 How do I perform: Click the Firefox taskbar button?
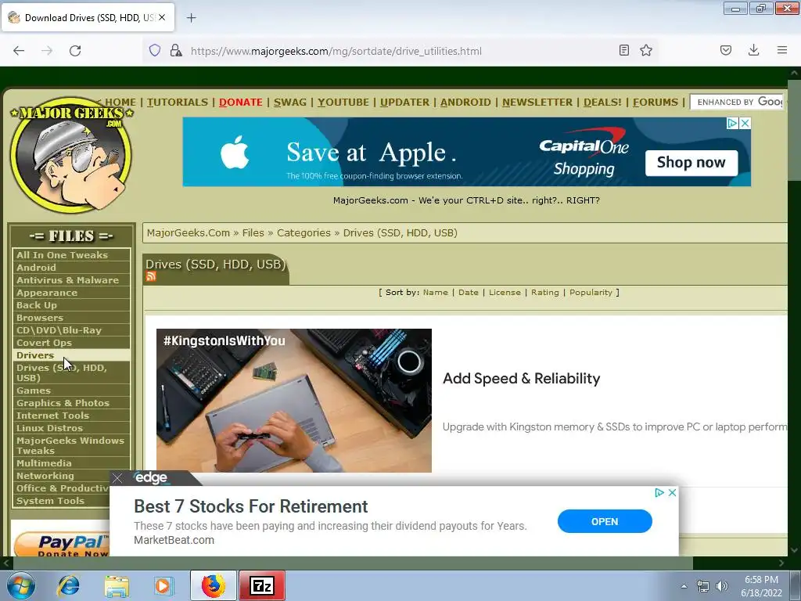point(213,585)
